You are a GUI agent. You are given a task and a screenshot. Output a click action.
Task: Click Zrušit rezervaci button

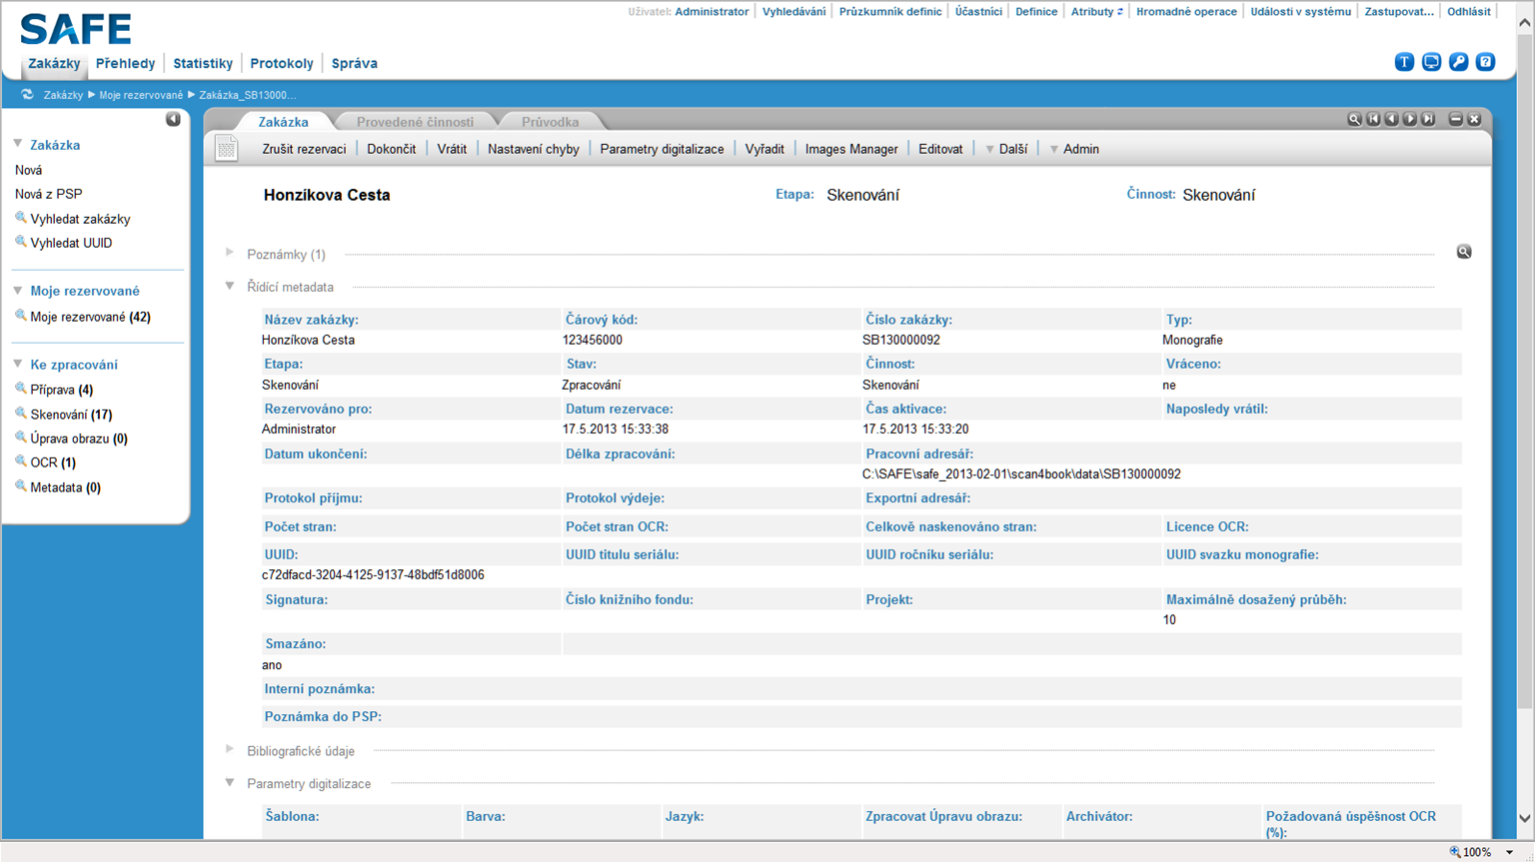click(x=304, y=149)
